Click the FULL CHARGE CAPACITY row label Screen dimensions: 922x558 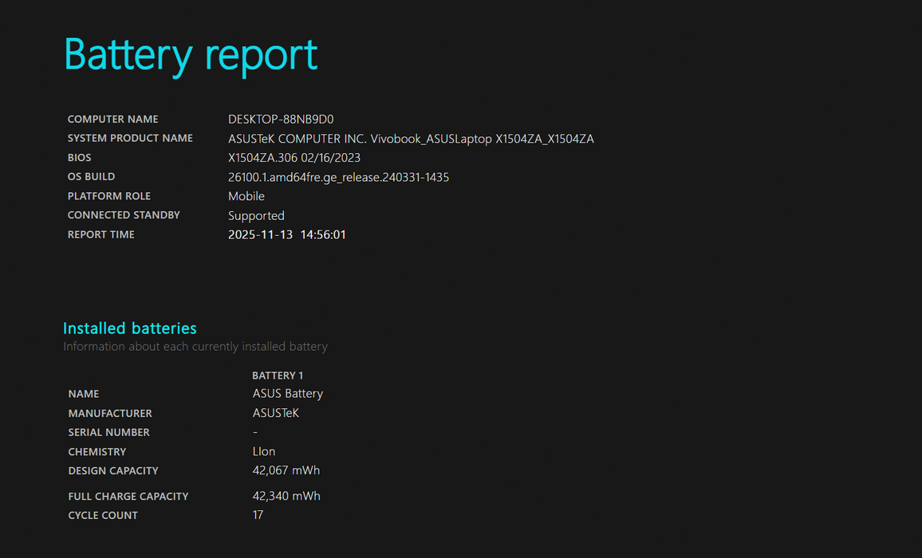coord(128,497)
